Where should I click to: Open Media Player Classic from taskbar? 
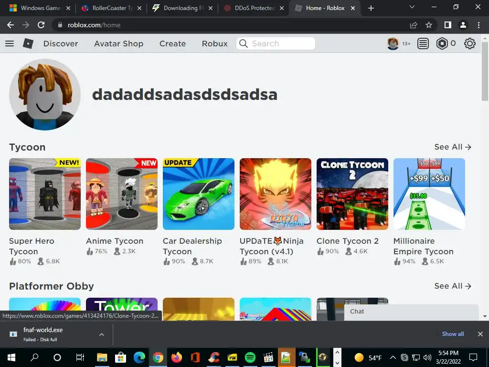click(x=268, y=357)
